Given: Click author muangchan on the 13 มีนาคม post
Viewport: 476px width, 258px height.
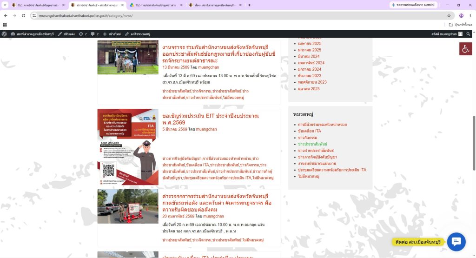Looking at the screenshot, I should tap(208, 67).
